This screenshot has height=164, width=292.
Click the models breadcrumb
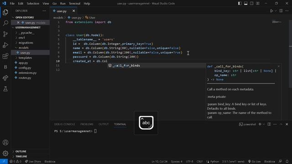58,18
